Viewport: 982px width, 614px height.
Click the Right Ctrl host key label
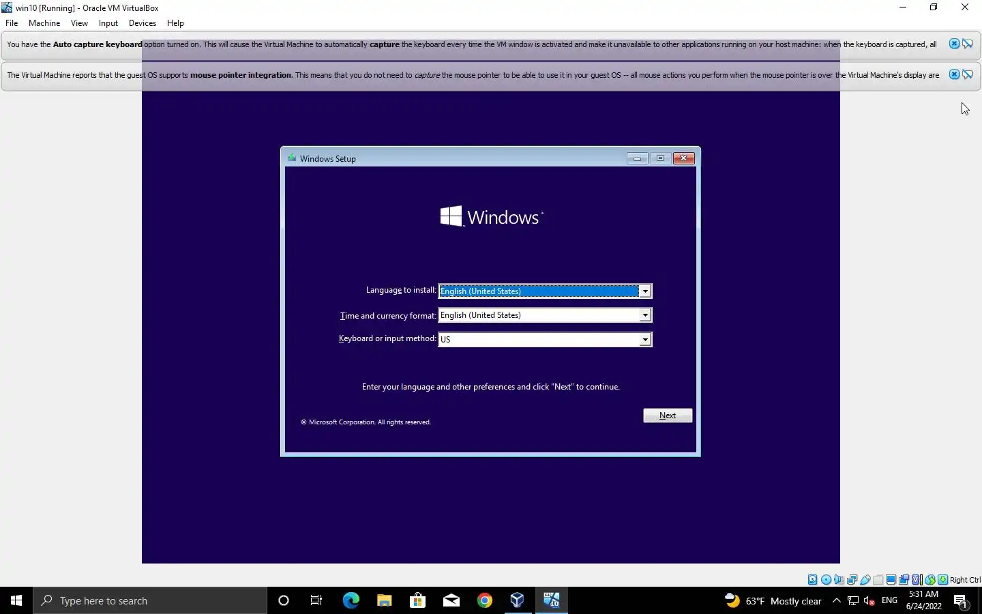965,580
